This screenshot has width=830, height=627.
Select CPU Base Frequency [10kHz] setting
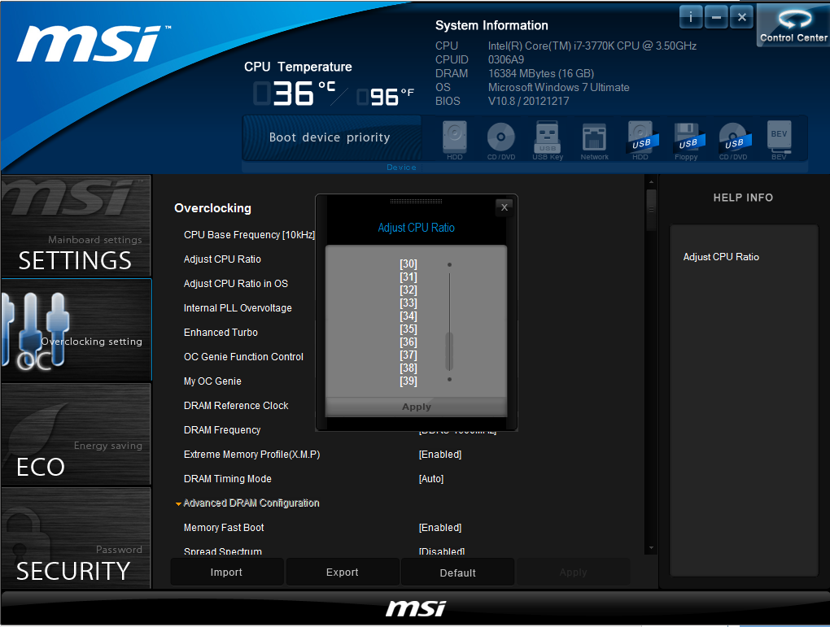[249, 235]
